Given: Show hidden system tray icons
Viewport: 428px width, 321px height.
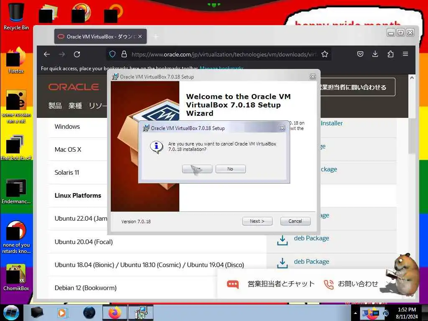Looking at the screenshot, I should (x=355, y=313).
